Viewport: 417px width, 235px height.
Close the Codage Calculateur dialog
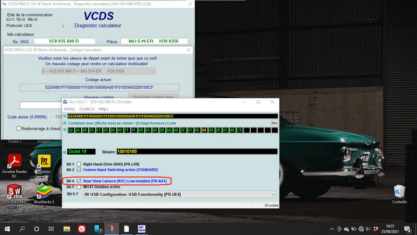(x=188, y=50)
